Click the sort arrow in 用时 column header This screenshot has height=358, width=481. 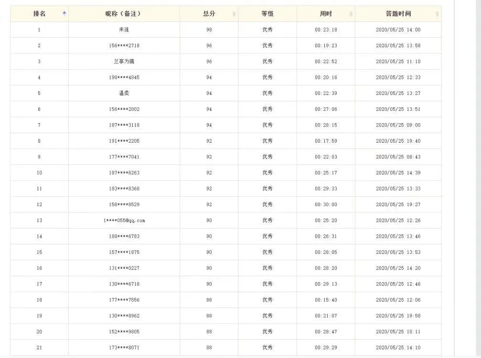click(351, 14)
